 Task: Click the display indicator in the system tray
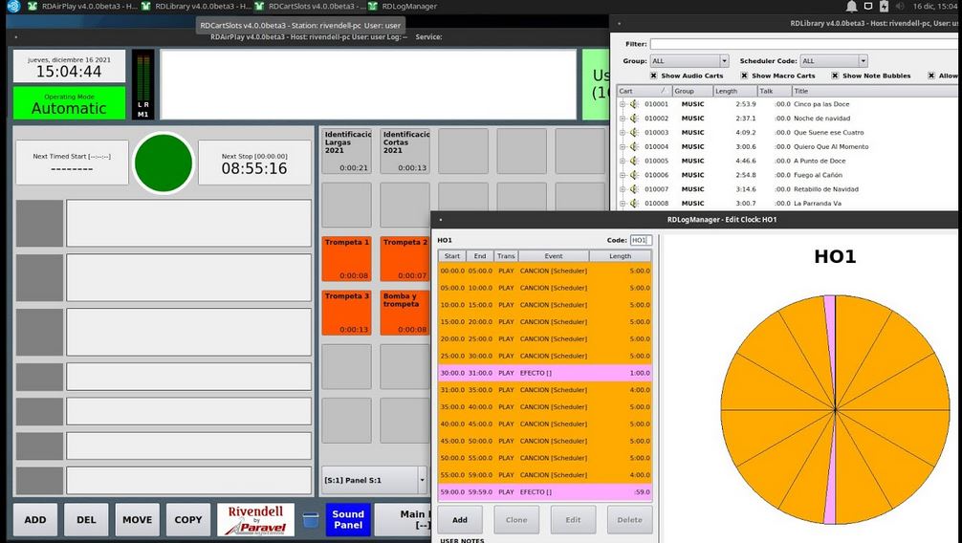point(868,6)
